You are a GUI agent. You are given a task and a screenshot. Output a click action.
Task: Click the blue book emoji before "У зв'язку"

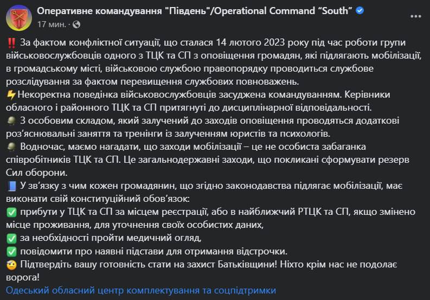[11, 186]
